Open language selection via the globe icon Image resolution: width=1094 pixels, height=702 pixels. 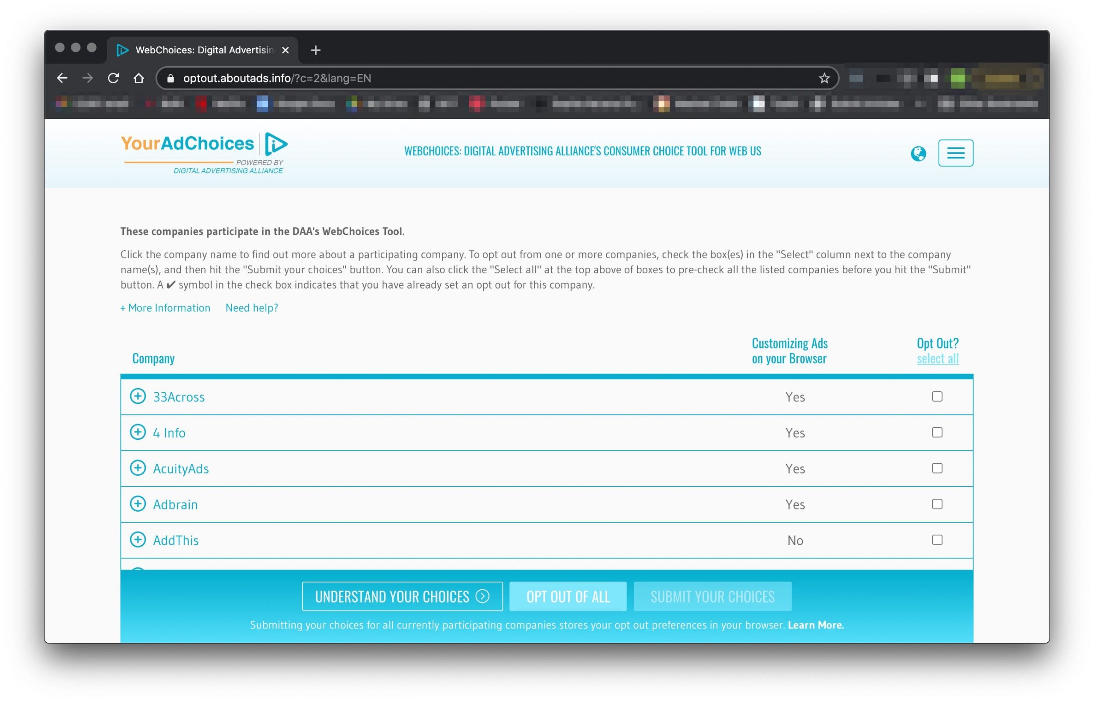pyautogui.click(x=918, y=154)
